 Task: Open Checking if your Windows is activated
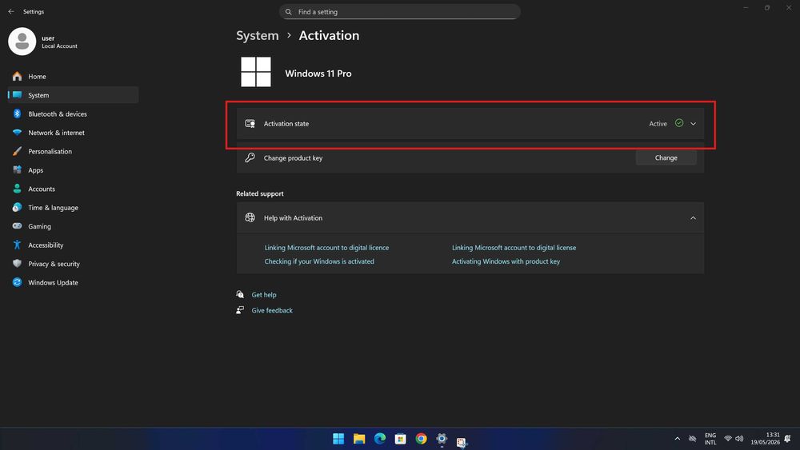point(319,261)
